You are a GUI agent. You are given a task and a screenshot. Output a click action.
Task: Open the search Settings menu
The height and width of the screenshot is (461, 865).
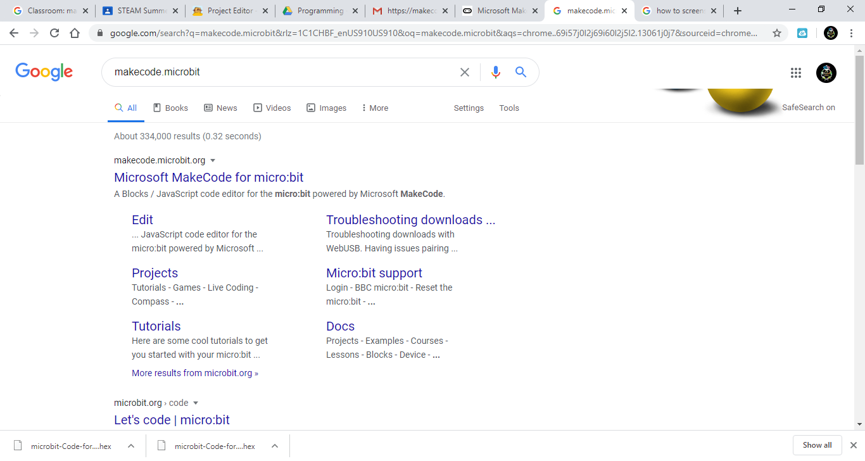(x=469, y=108)
